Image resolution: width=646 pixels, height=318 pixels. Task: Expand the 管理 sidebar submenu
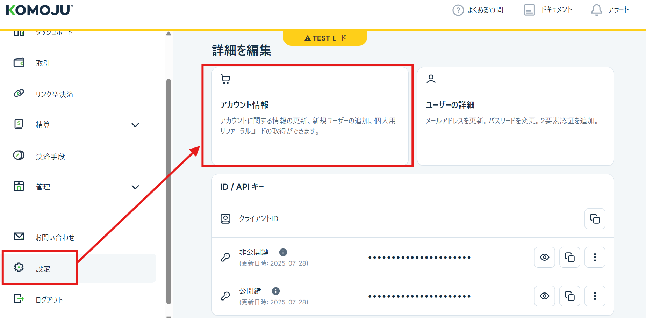pyautogui.click(x=135, y=187)
